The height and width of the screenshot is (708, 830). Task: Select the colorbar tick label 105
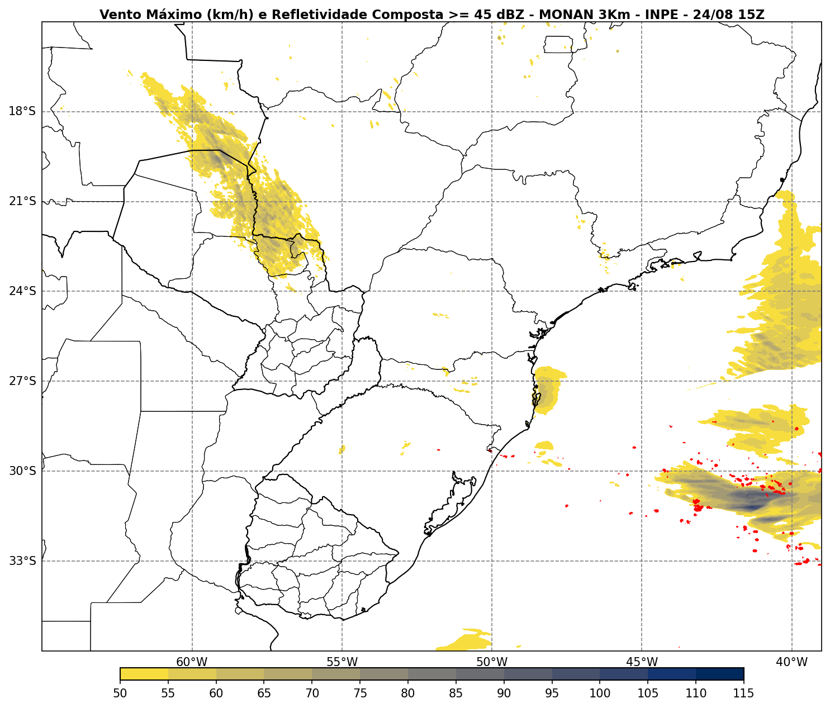pos(648,693)
